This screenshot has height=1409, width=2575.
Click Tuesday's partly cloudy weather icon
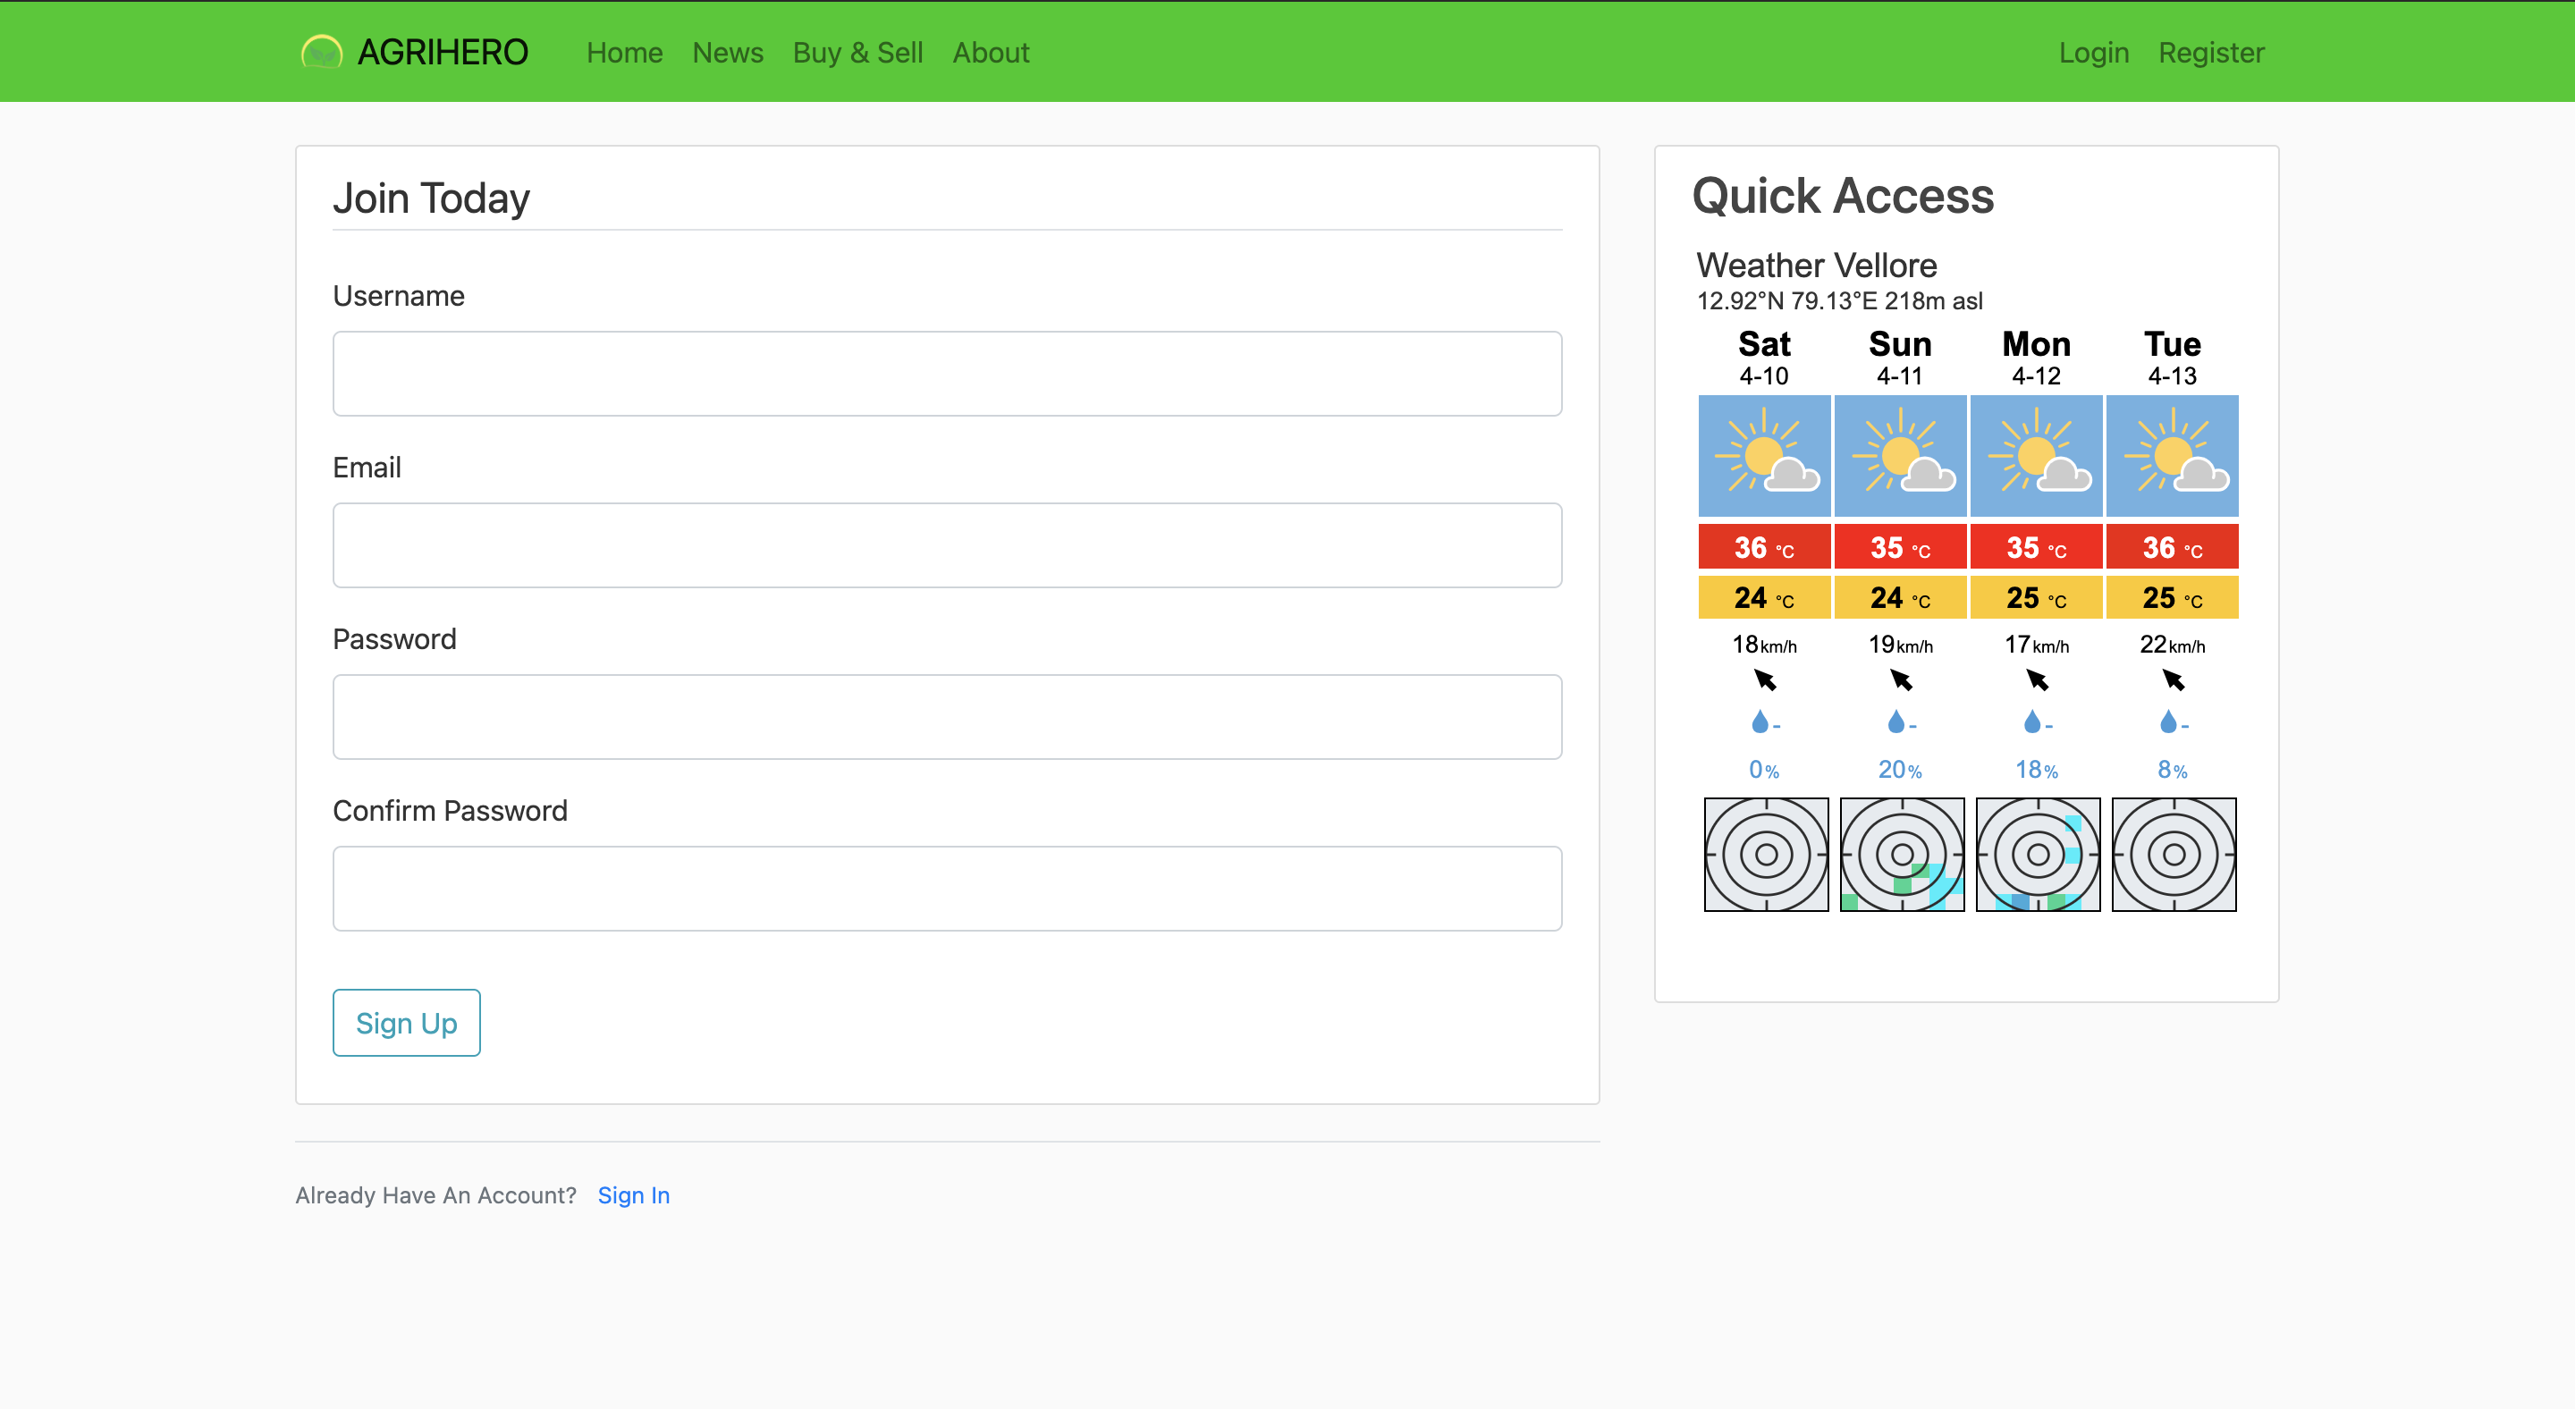[x=2172, y=456]
